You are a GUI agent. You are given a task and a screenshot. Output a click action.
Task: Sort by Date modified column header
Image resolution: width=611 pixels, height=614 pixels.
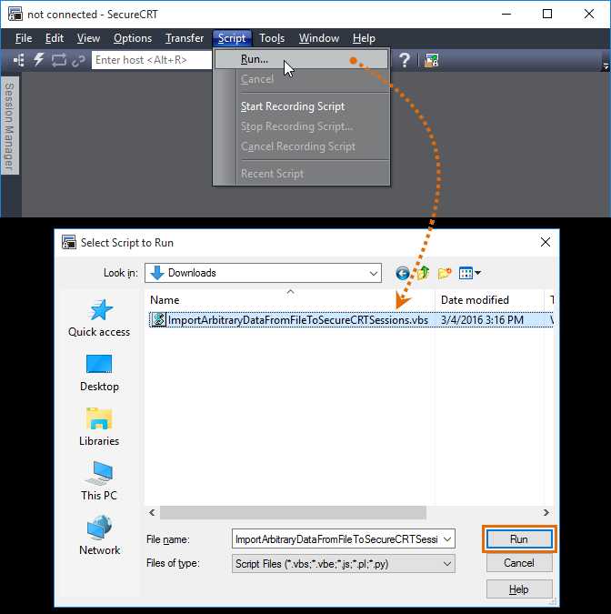tap(489, 300)
